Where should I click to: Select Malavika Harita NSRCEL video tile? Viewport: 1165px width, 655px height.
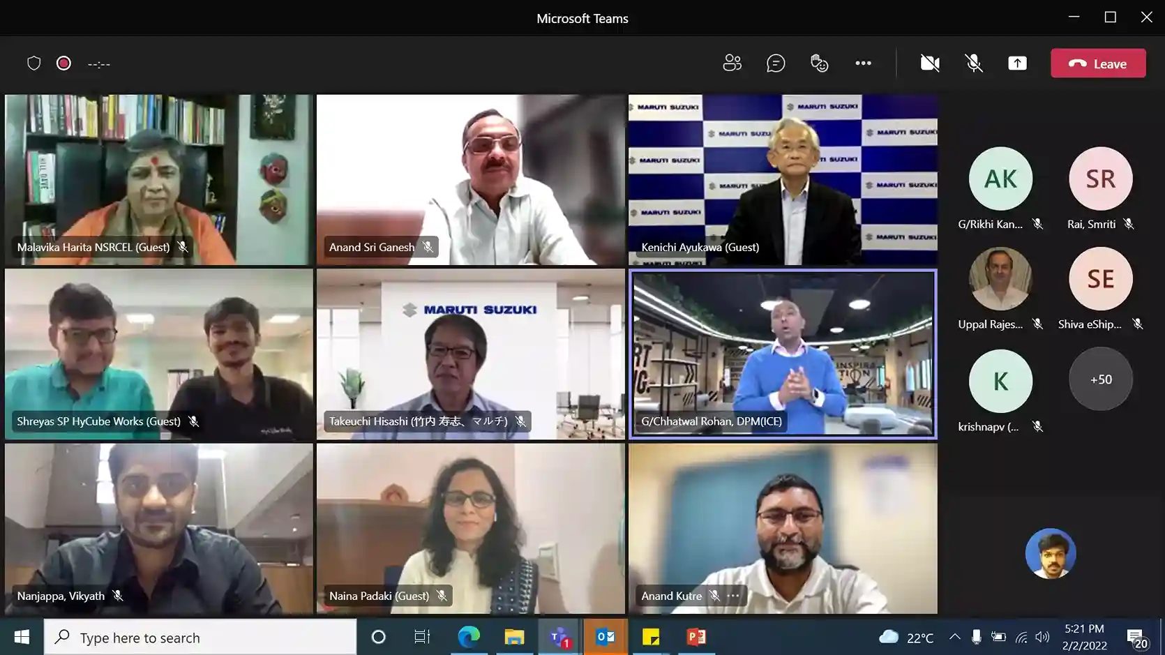pos(159,180)
